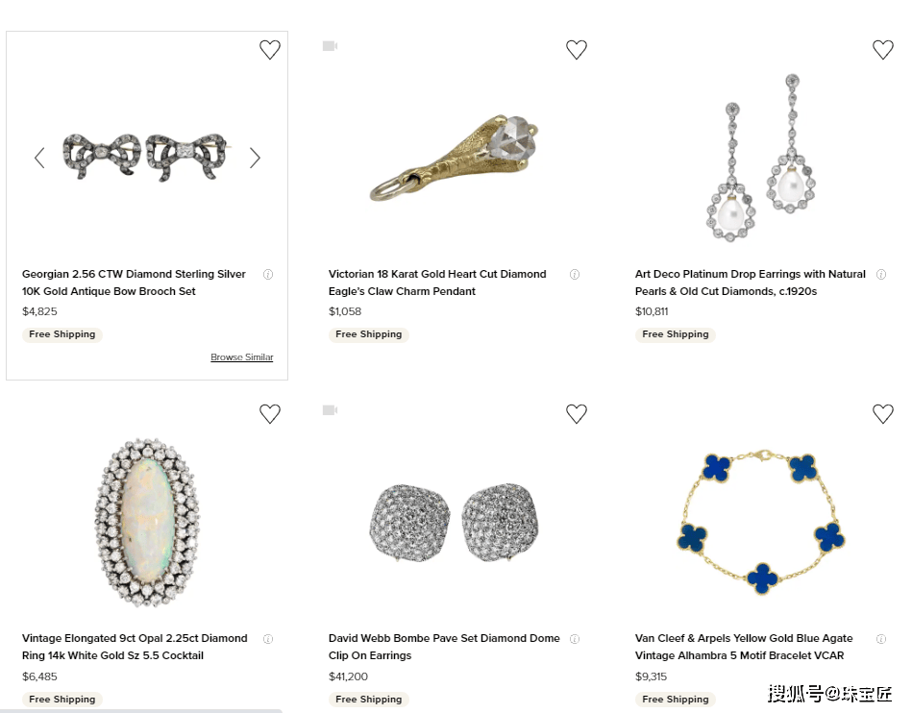Favorite the Georgian Bow Brooch Set with heart
This screenshot has width=912, height=713.
pos(270,50)
